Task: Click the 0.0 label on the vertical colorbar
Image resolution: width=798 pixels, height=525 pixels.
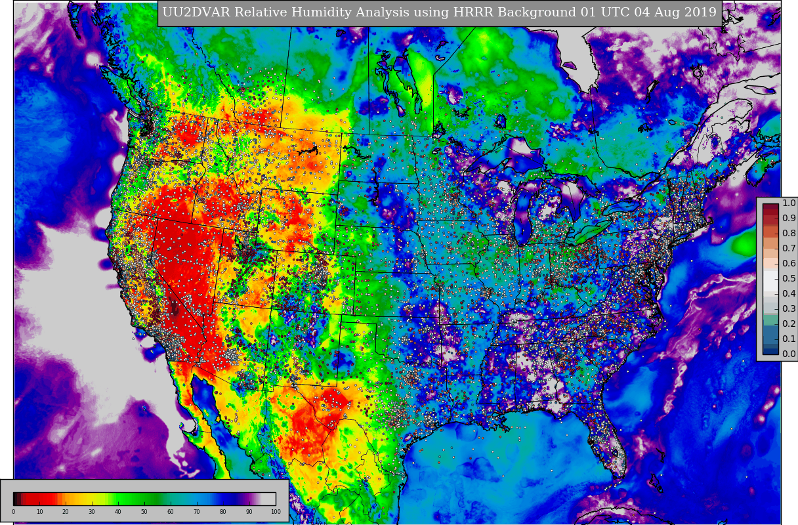Action: 789,354
